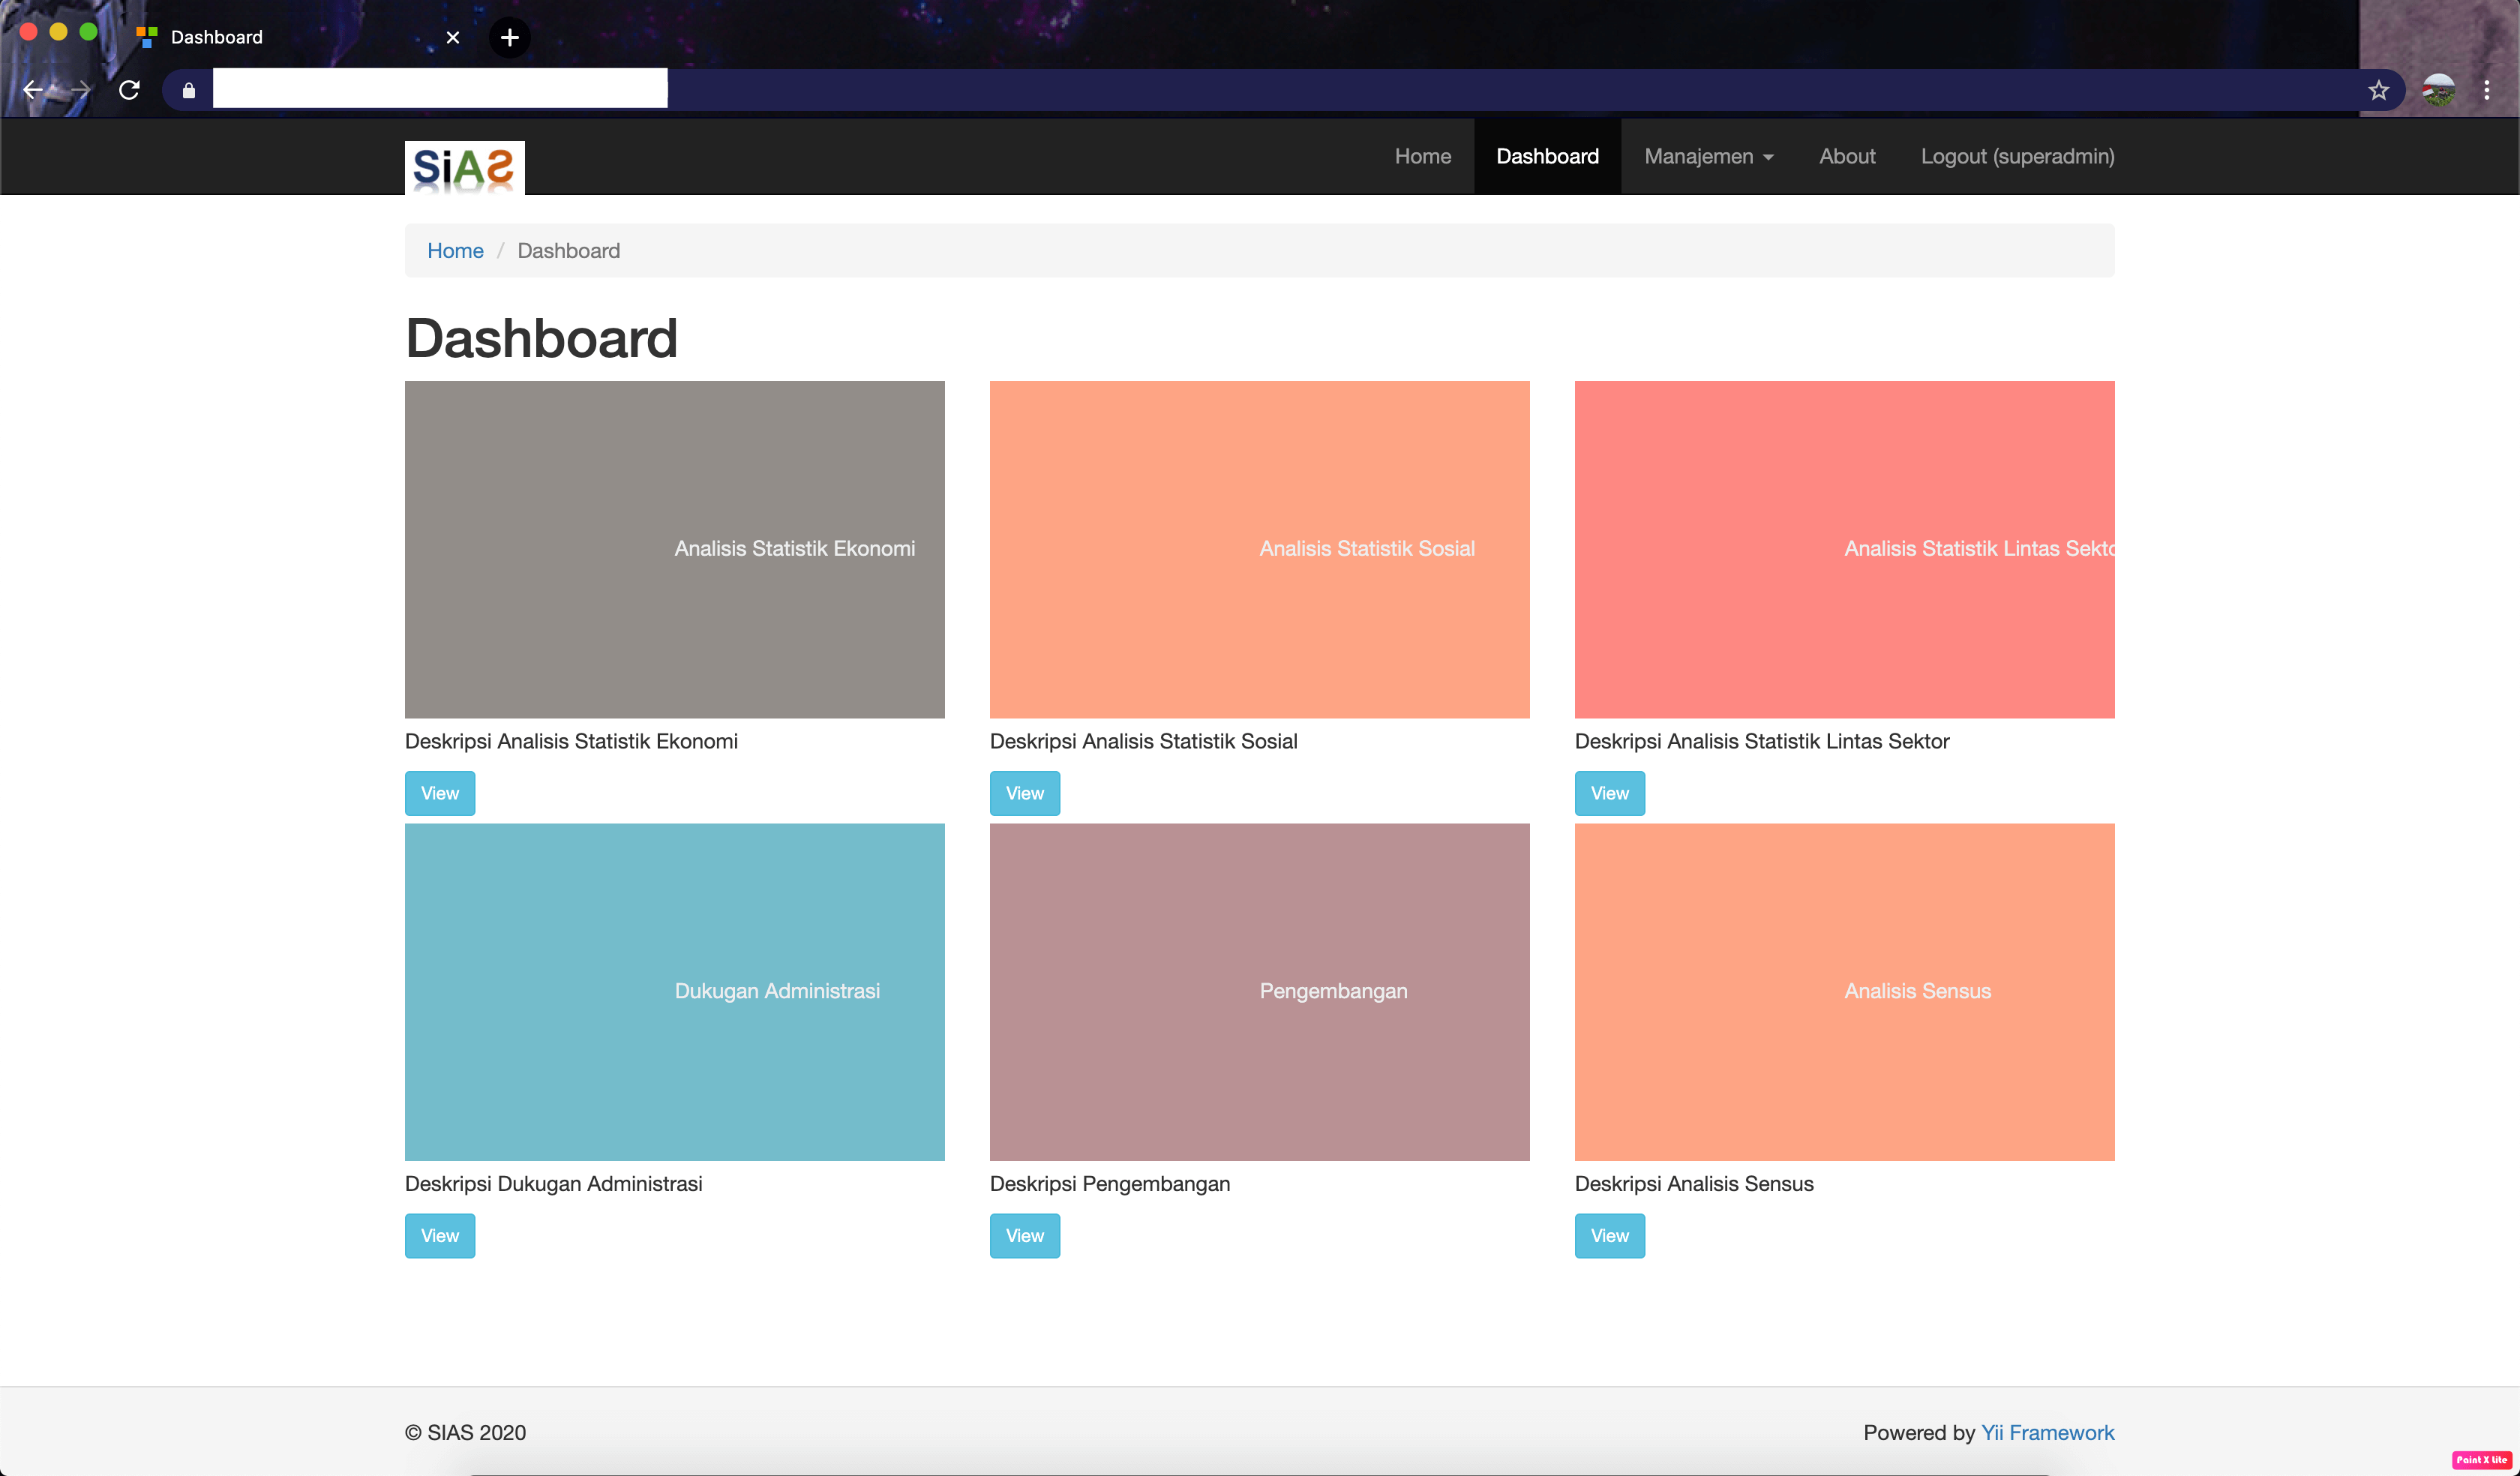This screenshot has width=2520, height=1476.
Task: Click the Dukugan Administrasi blue tile
Action: pos(675,992)
